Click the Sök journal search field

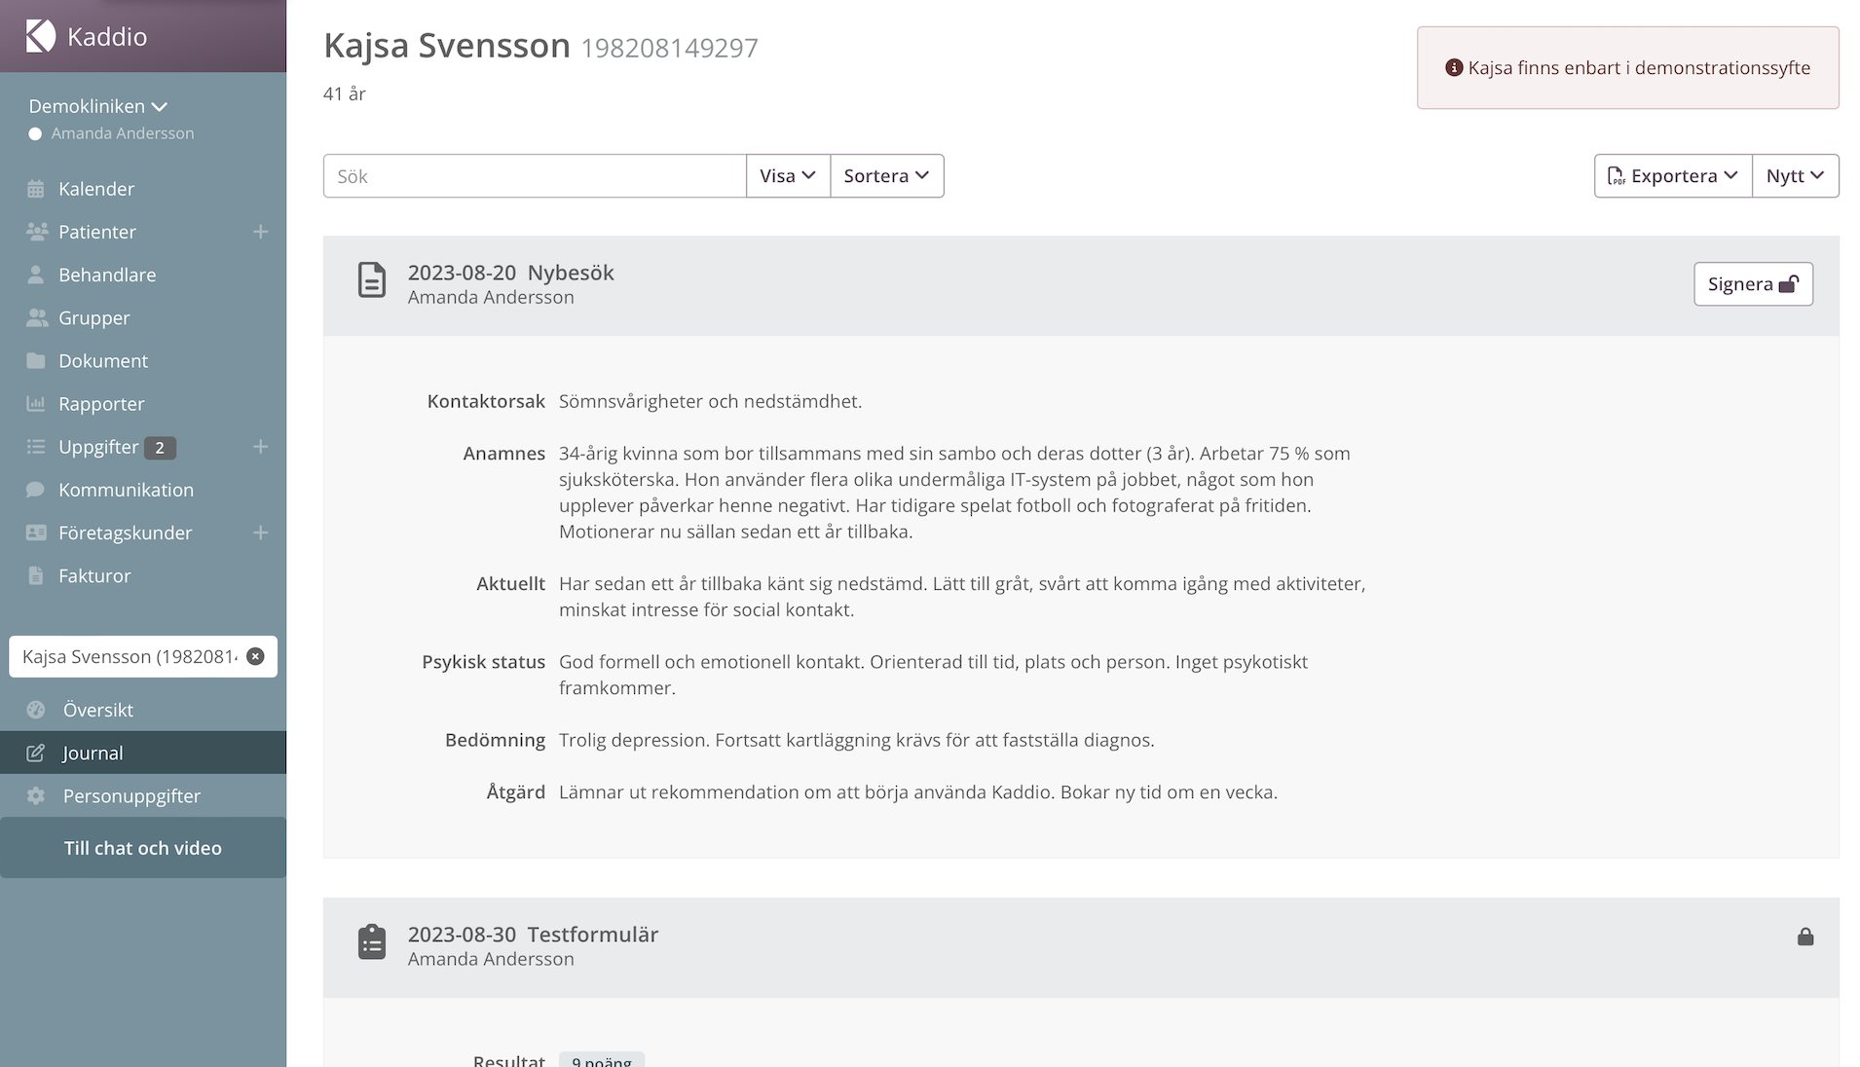535,176
